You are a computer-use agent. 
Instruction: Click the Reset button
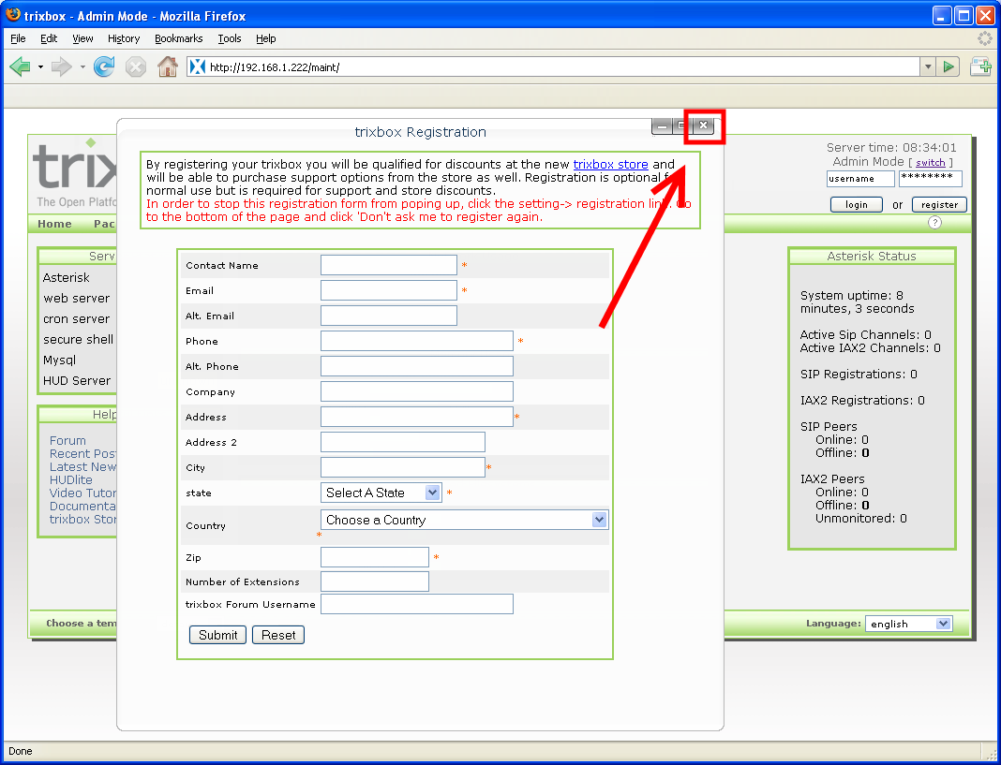point(278,635)
